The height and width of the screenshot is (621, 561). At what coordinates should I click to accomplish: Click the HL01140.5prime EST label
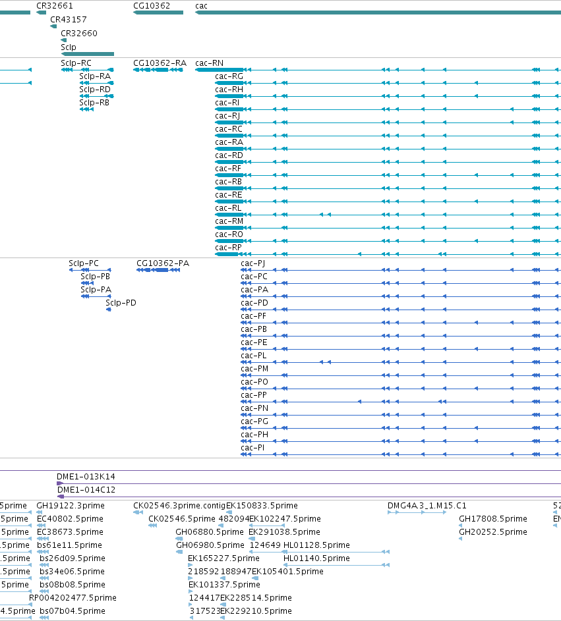tap(317, 558)
